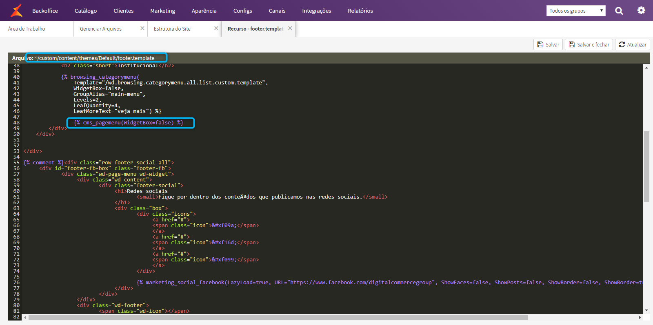Click the Redes sociais heading line
Viewport: 653px width, 325px height.
tap(141, 191)
